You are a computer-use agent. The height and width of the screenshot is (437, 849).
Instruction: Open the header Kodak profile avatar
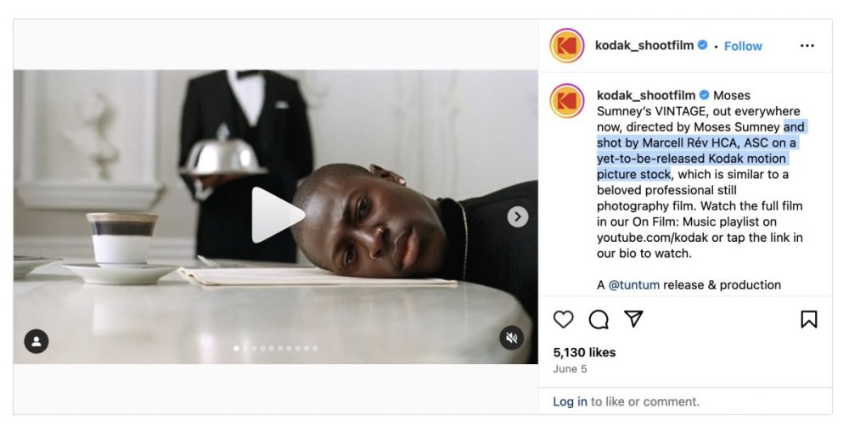coord(567,46)
